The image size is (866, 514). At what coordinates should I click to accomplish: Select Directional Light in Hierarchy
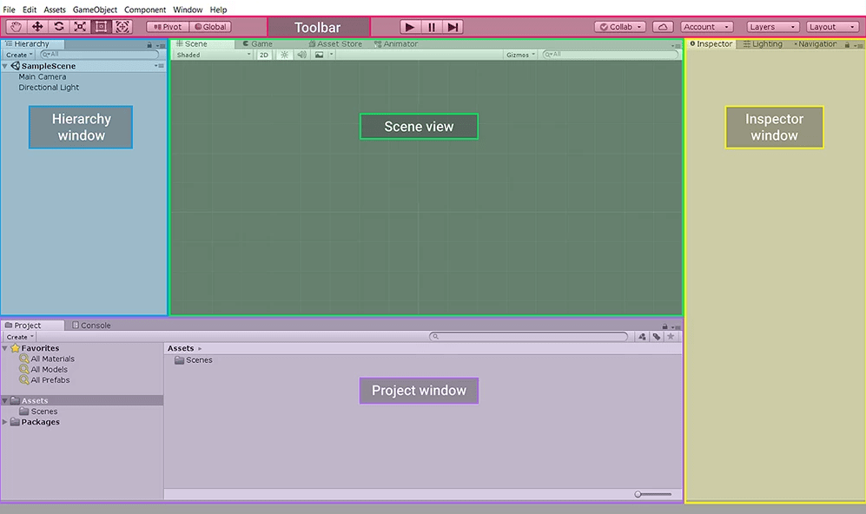click(x=49, y=87)
